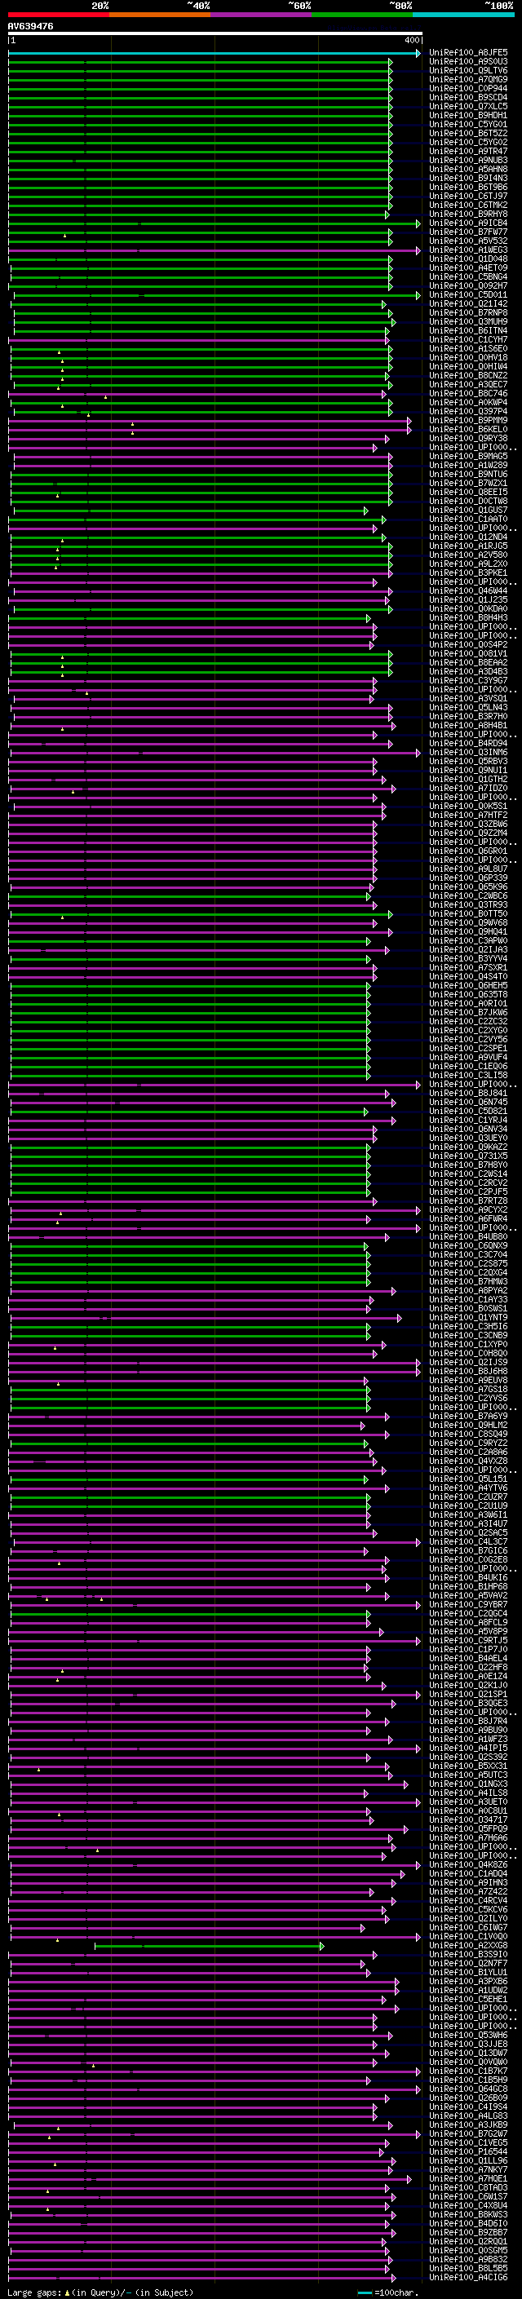The width and height of the screenshot is (522, 2299).
Task: Select hit UniRef100_A7QMG9
Action: pos(468,80)
